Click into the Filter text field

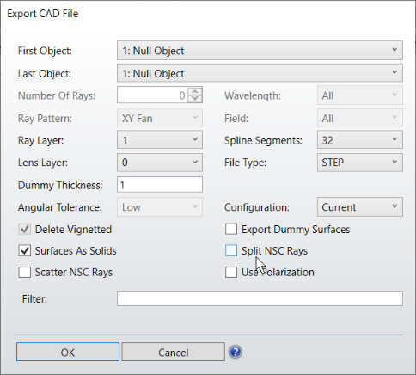pos(260,298)
